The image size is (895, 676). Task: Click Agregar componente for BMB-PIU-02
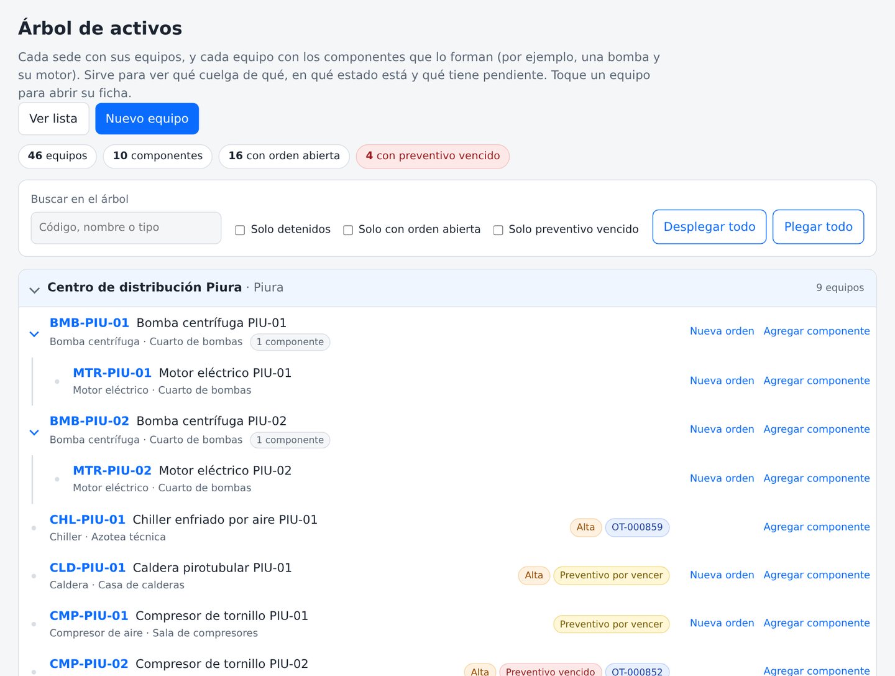817,429
